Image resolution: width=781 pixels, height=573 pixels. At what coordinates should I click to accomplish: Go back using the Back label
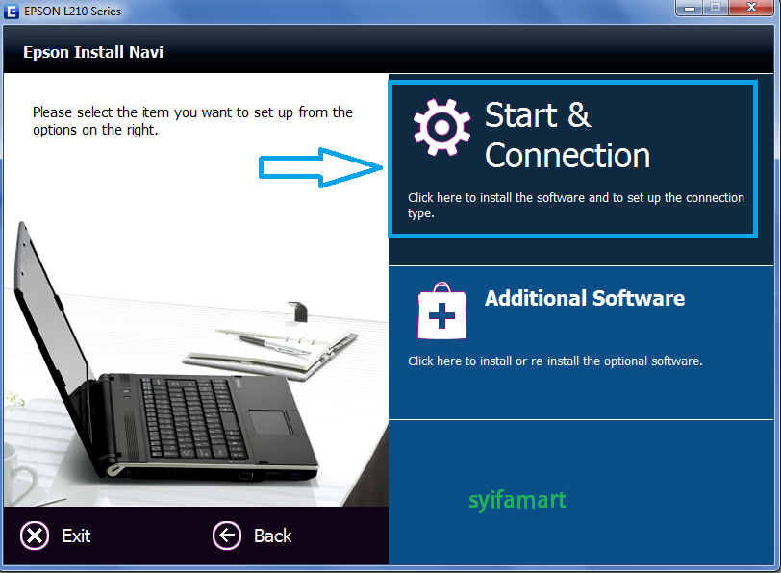pos(273,536)
